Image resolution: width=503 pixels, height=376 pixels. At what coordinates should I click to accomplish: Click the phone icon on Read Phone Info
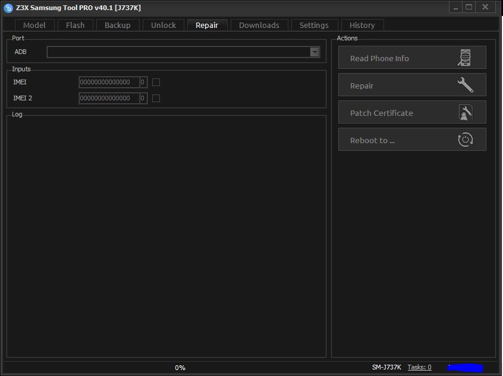coord(464,58)
